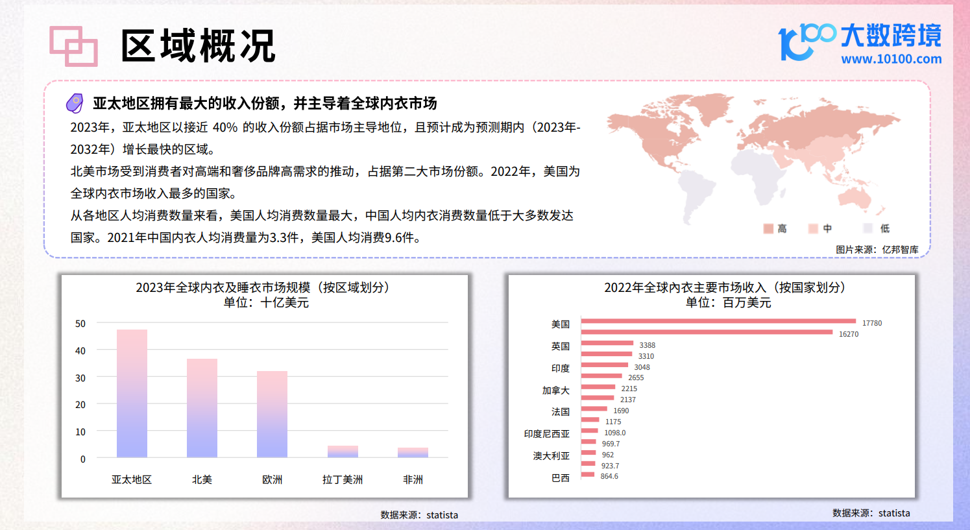
Task: Click the 中 legend color swatch
Action: click(813, 228)
